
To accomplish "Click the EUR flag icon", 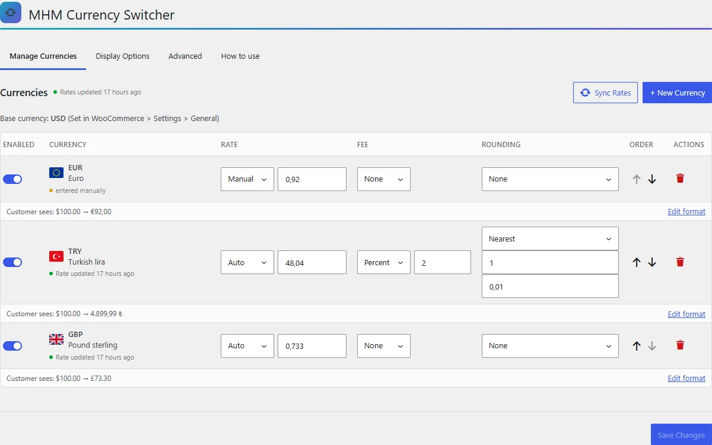I will coord(56,173).
